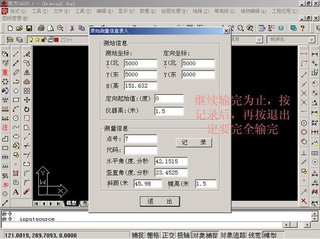The image size is (320, 239).
Task: Save drawing with the floppy disk icon
Action: [29, 28]
